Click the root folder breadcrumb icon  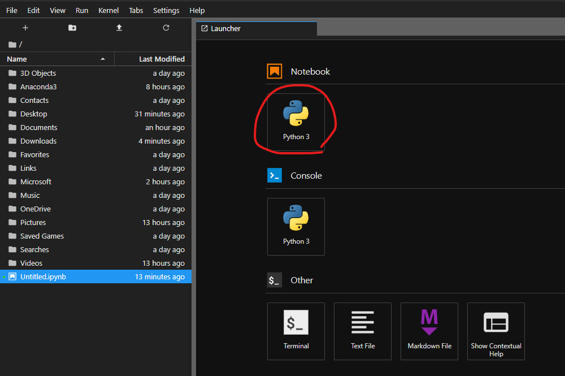click(x=12, y=44)
